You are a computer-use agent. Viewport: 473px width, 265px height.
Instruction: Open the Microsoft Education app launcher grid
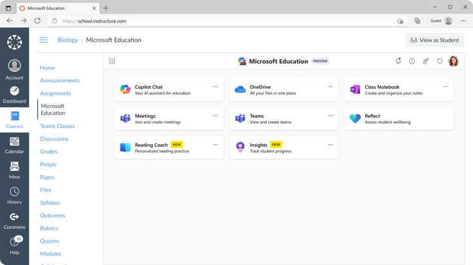point(112,61)
